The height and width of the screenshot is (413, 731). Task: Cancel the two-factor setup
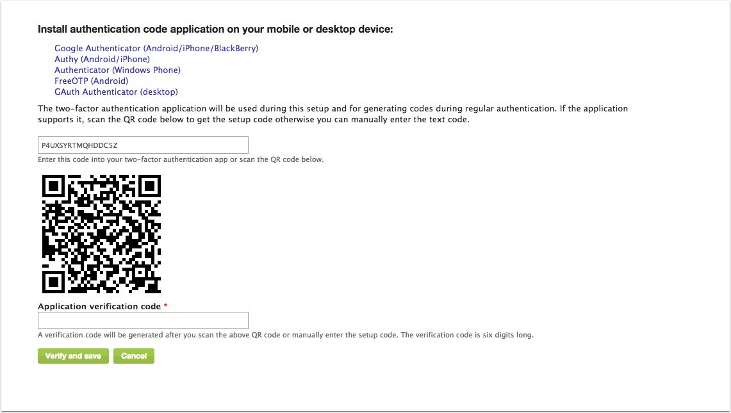134,356
